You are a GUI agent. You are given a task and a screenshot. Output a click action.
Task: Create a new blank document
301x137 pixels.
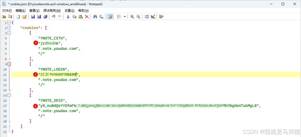(x=18, y=17)
